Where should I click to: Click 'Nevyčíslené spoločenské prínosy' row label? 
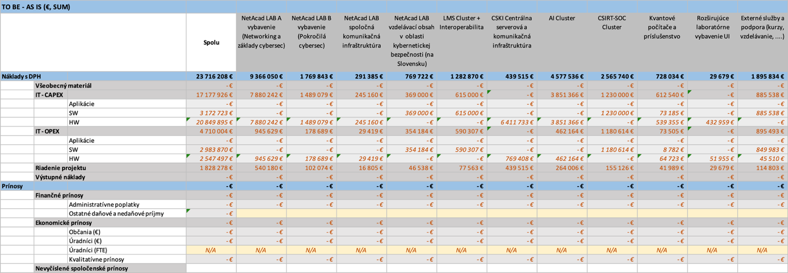[x=81, y=268]
